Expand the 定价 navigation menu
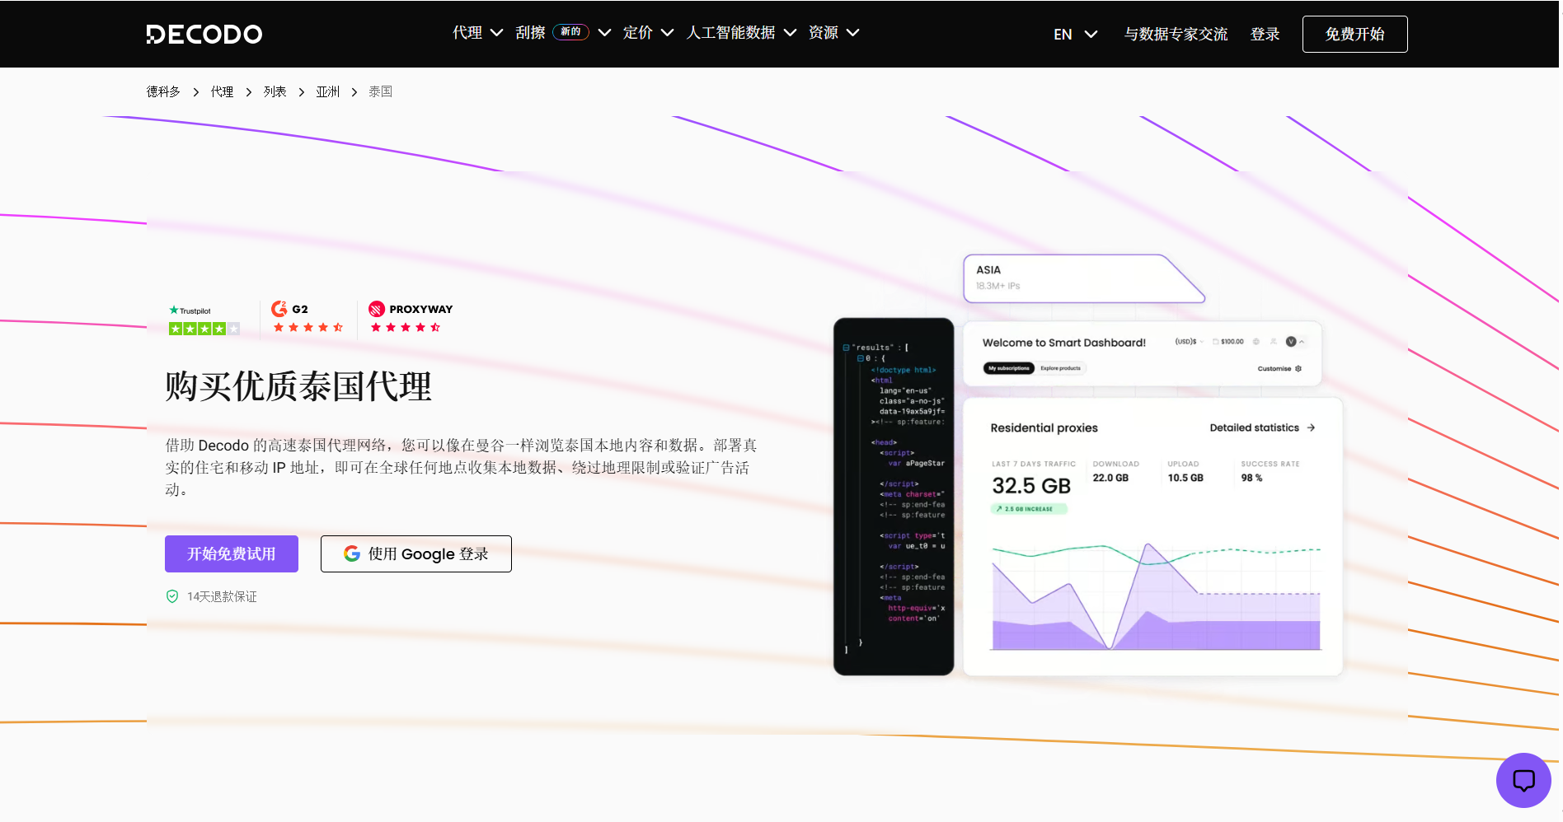This screenshot has height=822, width=1563. tap(649, 33)
